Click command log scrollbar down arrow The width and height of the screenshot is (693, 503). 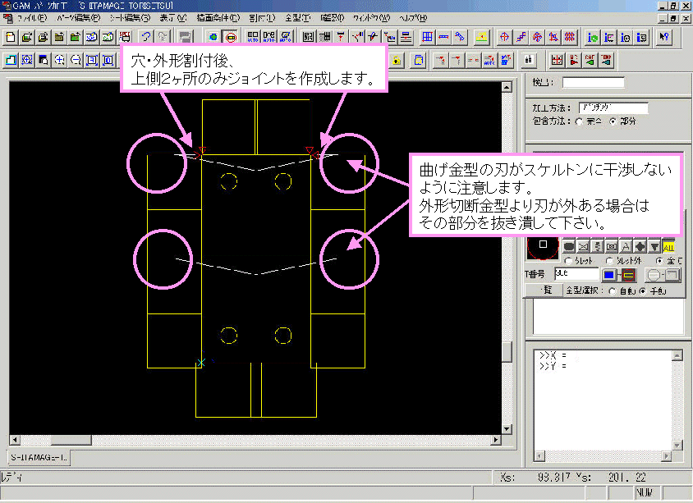coord(677,445)
